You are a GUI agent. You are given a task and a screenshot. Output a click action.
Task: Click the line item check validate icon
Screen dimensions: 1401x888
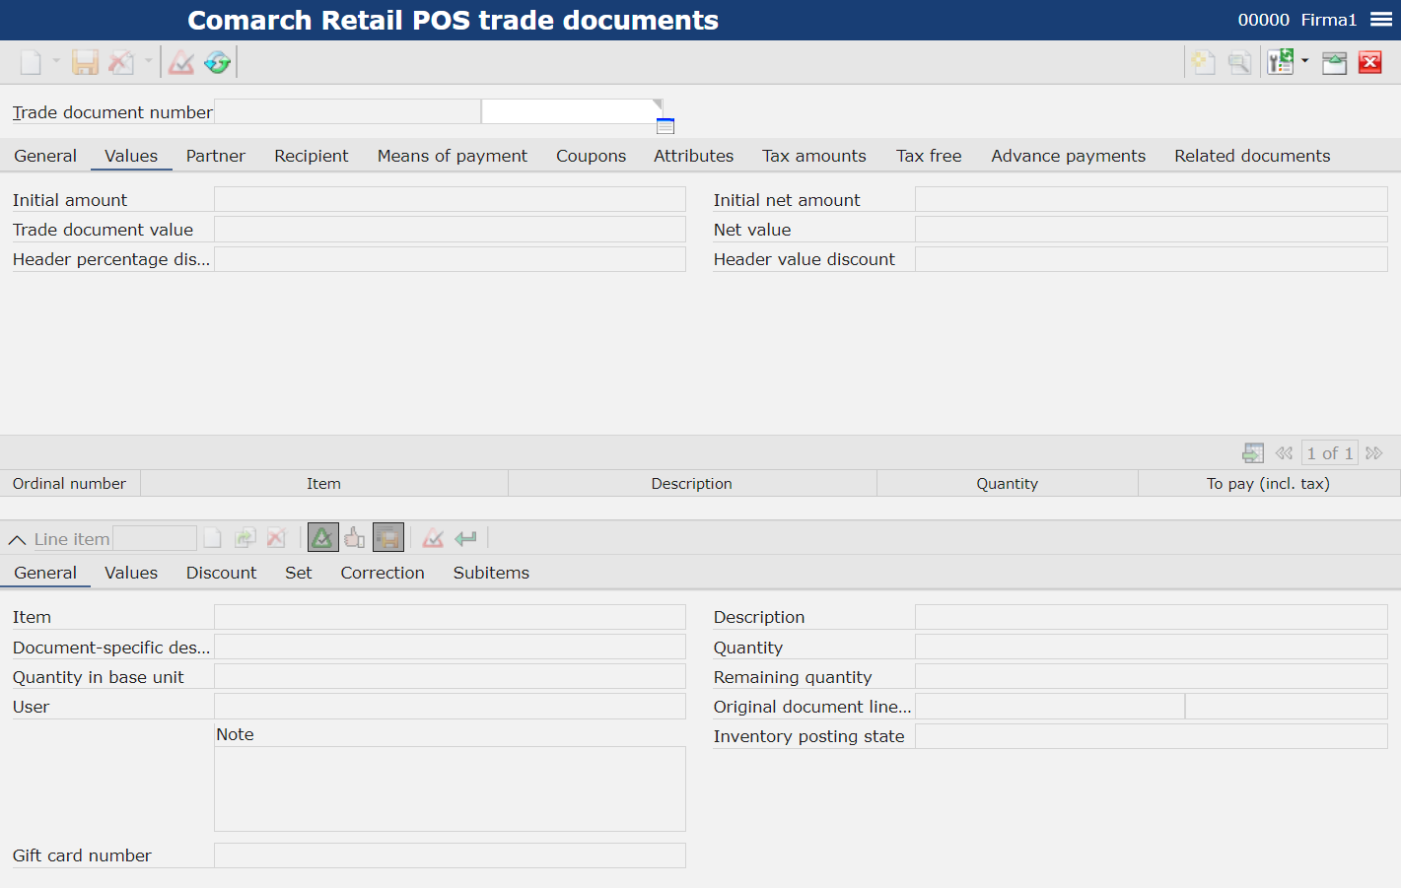tap(433, 538)
